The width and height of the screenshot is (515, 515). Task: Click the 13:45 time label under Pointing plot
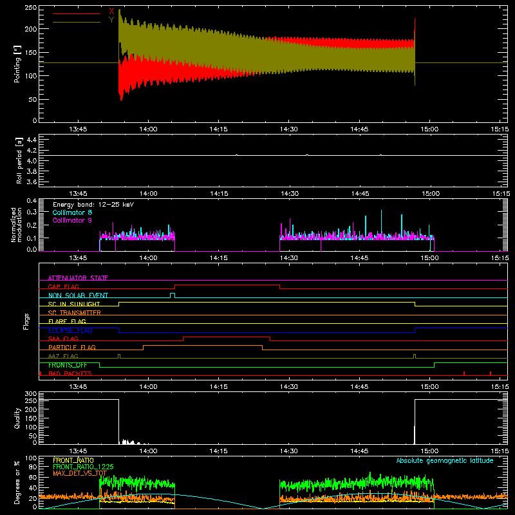click(x=78, y=129)
